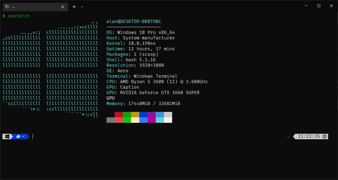The height and width of the screenshot is (180, 338).
Task: Click the green checkmark status indicator
Action: tap(288, 137)
